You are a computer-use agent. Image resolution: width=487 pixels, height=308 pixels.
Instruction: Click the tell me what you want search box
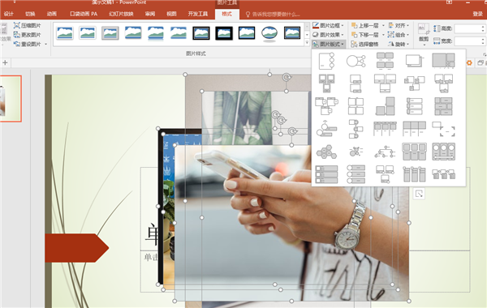[274, 15]
